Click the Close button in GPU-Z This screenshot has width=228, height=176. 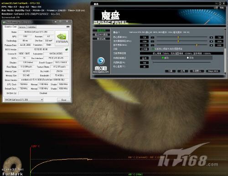click(x=64, y=100)
